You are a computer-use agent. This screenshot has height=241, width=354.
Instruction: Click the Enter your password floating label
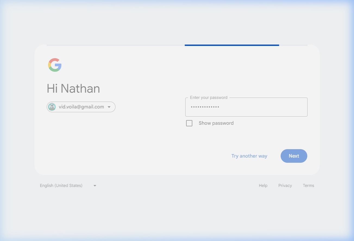click(x=209, y=98)
